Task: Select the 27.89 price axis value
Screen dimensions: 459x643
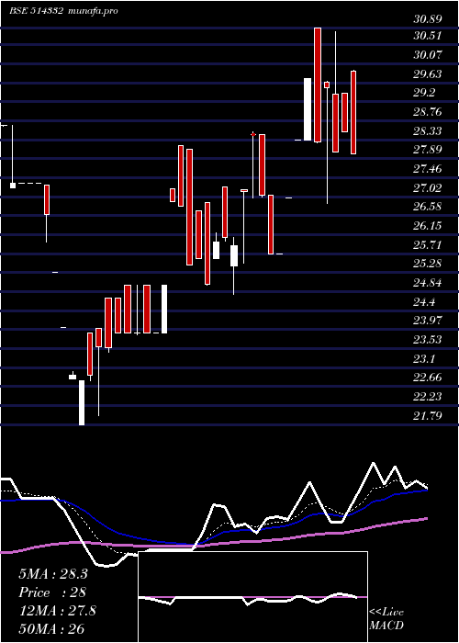Action: tap(428, 150)
